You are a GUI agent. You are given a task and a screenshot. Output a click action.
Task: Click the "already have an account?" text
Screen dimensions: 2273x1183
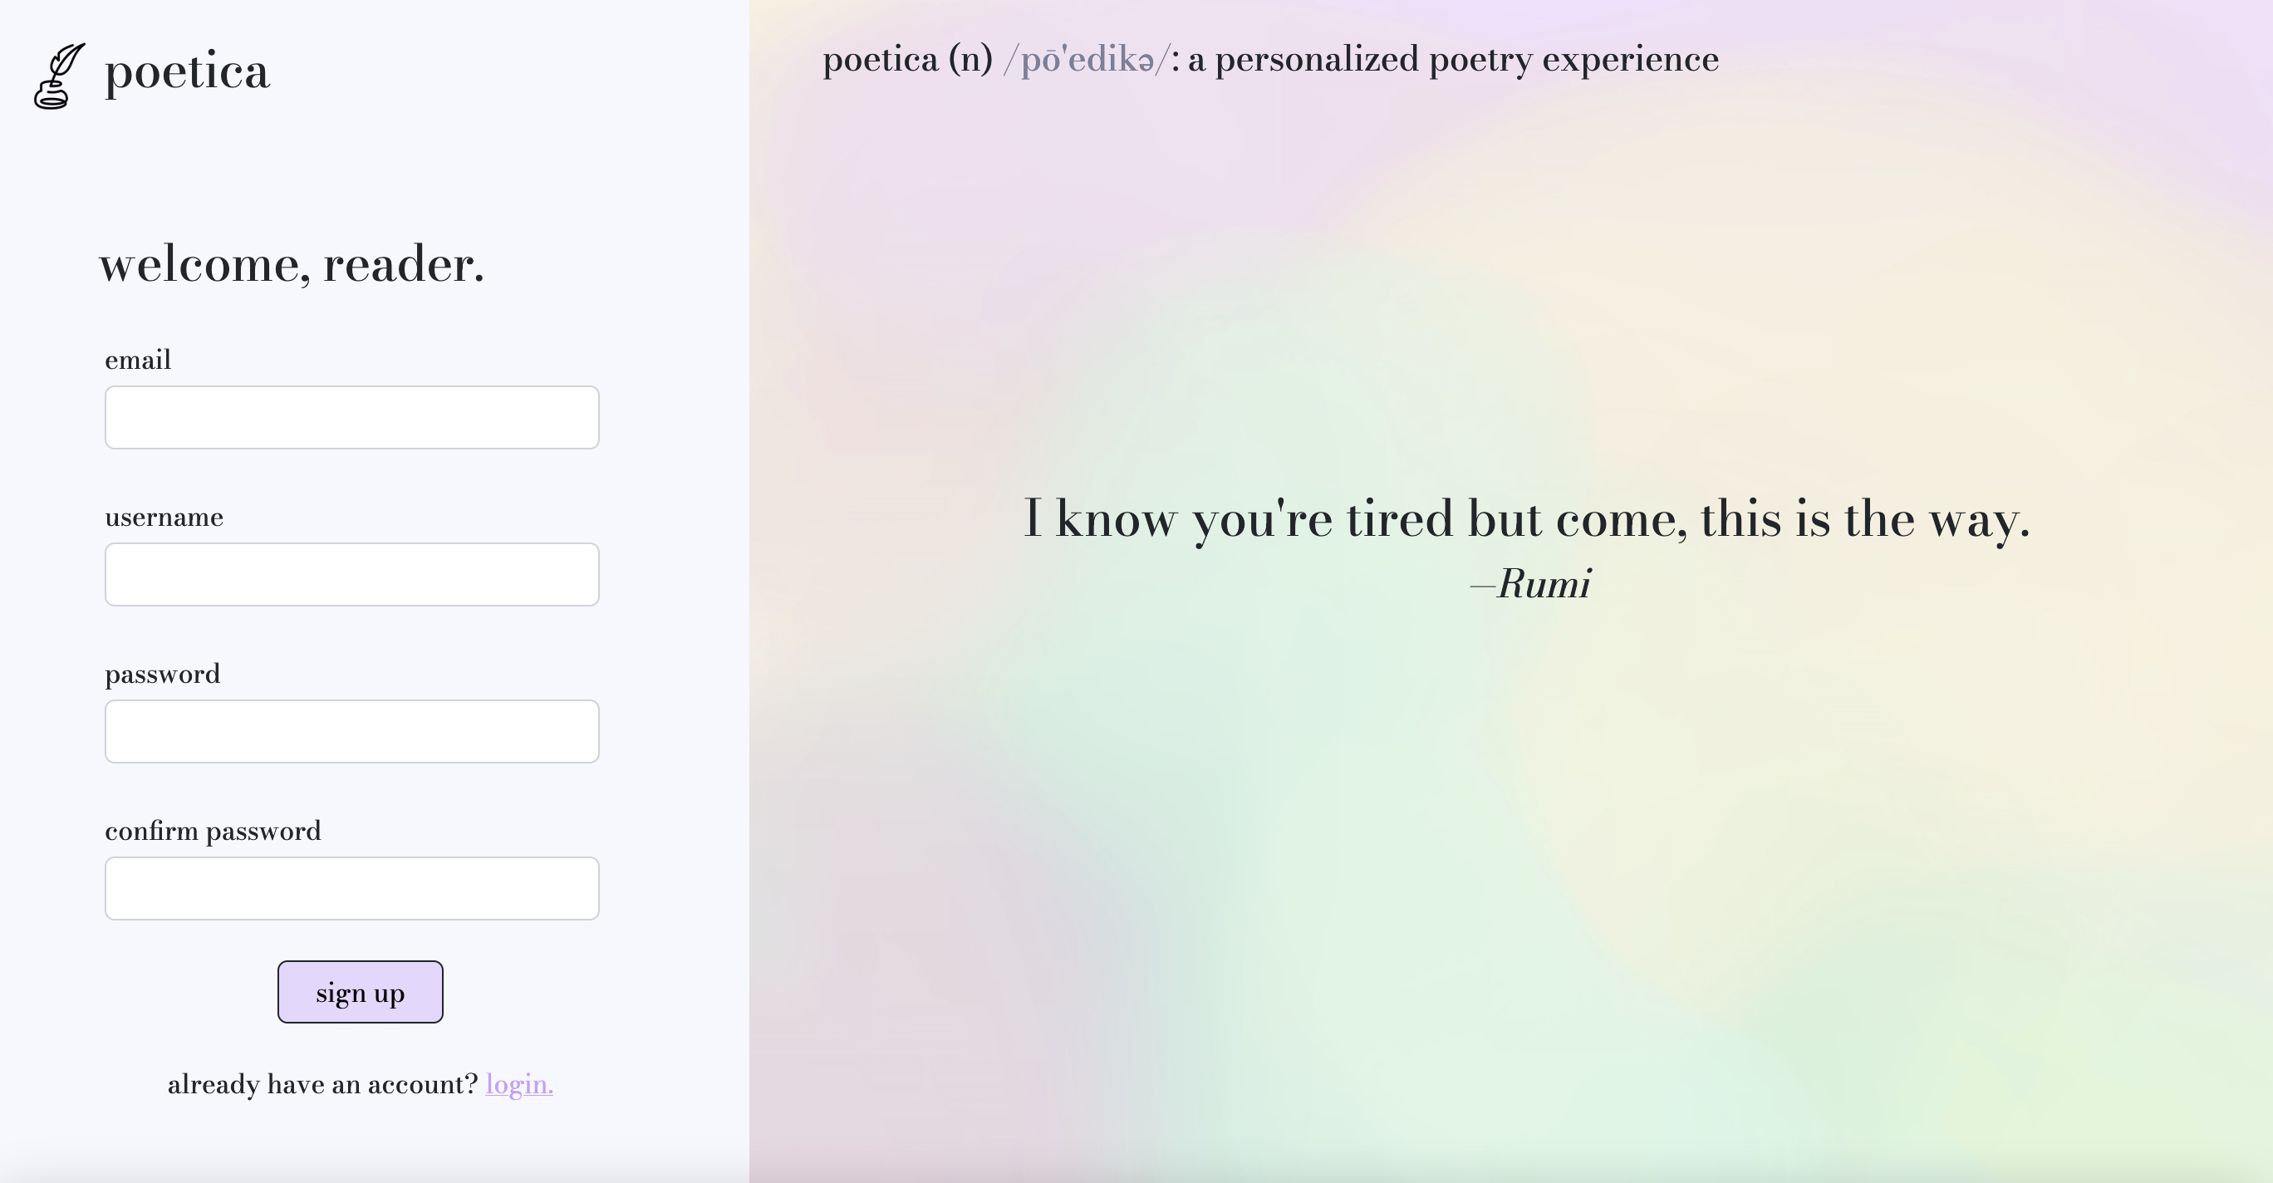[322, 1084]
